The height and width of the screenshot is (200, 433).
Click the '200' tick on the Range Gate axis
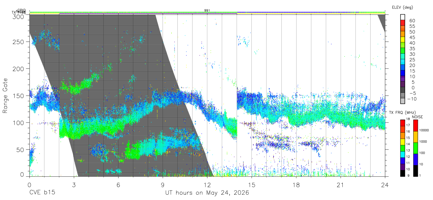(x=19, y=69)
